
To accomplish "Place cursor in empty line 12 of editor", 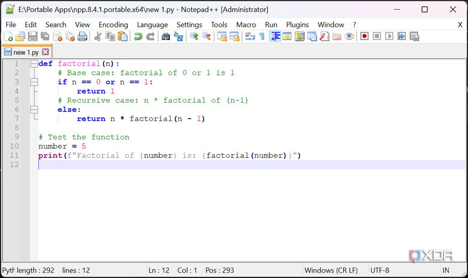I will point(252,165).
